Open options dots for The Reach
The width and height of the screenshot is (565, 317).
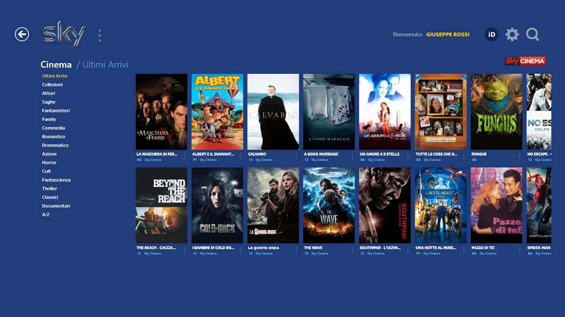click(x=185, y=250)
